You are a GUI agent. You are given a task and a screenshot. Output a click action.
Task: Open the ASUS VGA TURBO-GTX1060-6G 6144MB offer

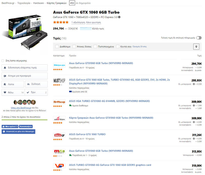tap(109, 101)
